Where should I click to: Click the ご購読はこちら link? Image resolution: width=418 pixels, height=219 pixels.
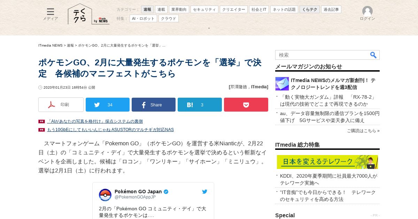coord(363,131)
